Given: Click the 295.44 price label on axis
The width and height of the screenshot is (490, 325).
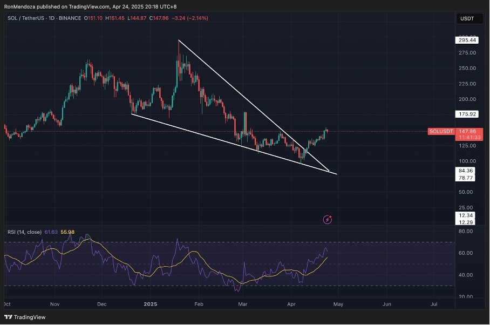Looking at the screenshot, I should pyautogui.click(x=466, y=40).
